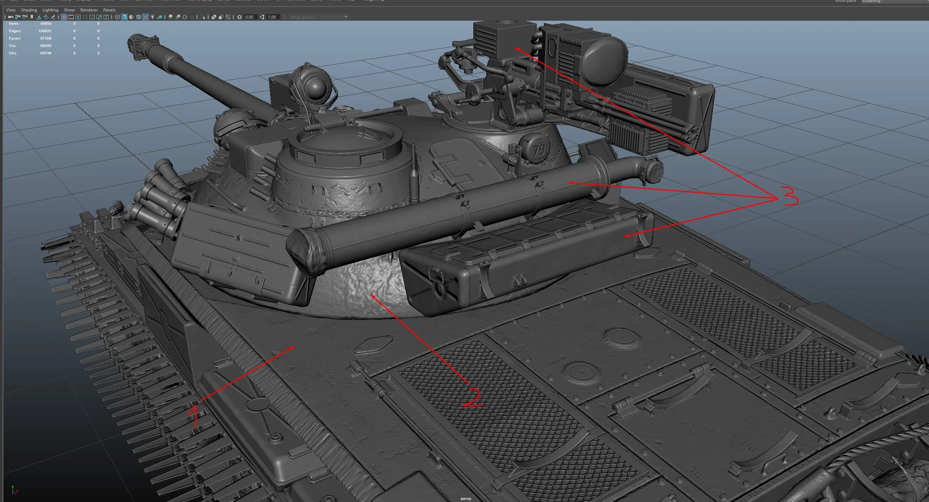Viewport: 929px width, 502px height.
Task: Click the Tris count 68595
Action: click(x=46, y=46)
